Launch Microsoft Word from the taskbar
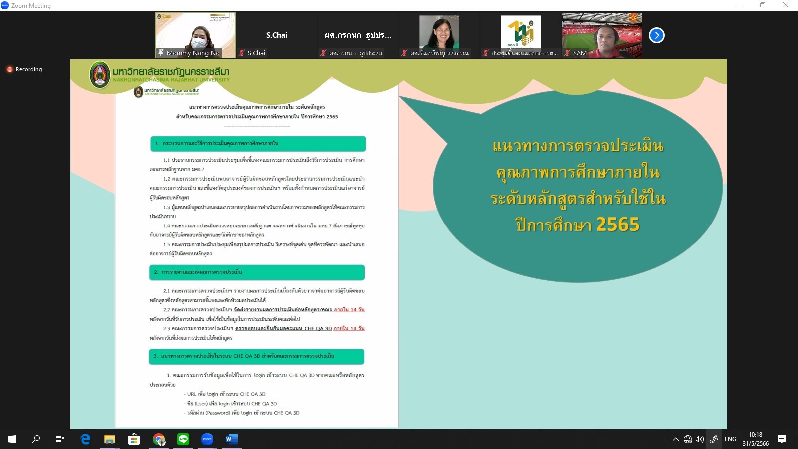The width and height of the screenshot is (798, 449). 231,439
